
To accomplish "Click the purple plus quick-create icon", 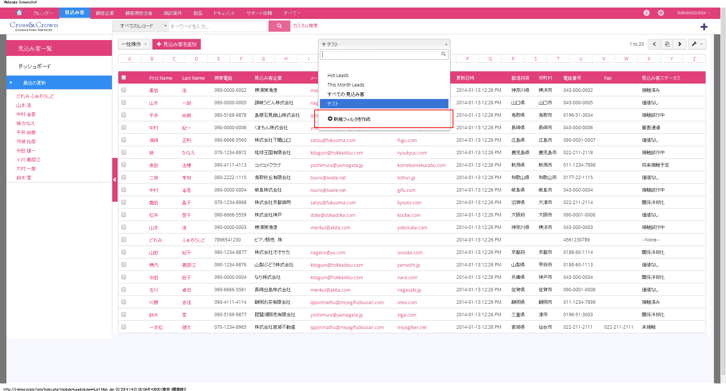I will coord(704,27).
